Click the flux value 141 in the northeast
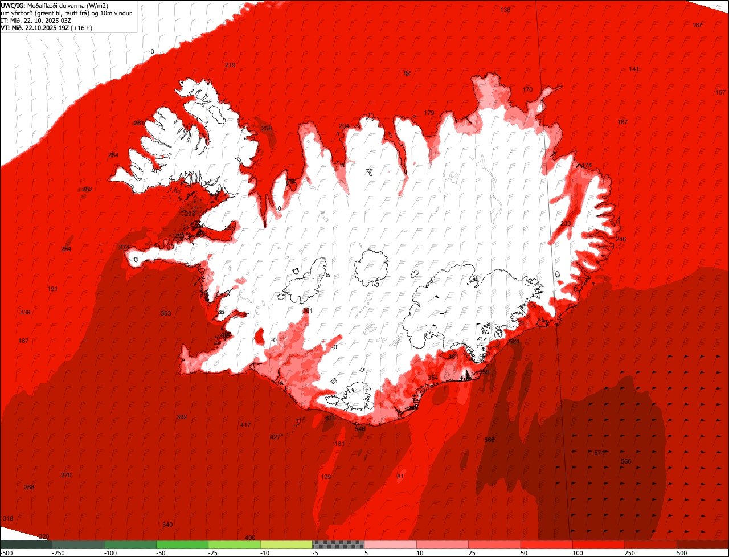This screenshot has height=557, width=729. pyautogui.click(x=634, y=69)
